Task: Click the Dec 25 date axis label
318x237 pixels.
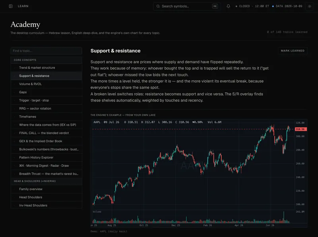Action: pos(175,225)
